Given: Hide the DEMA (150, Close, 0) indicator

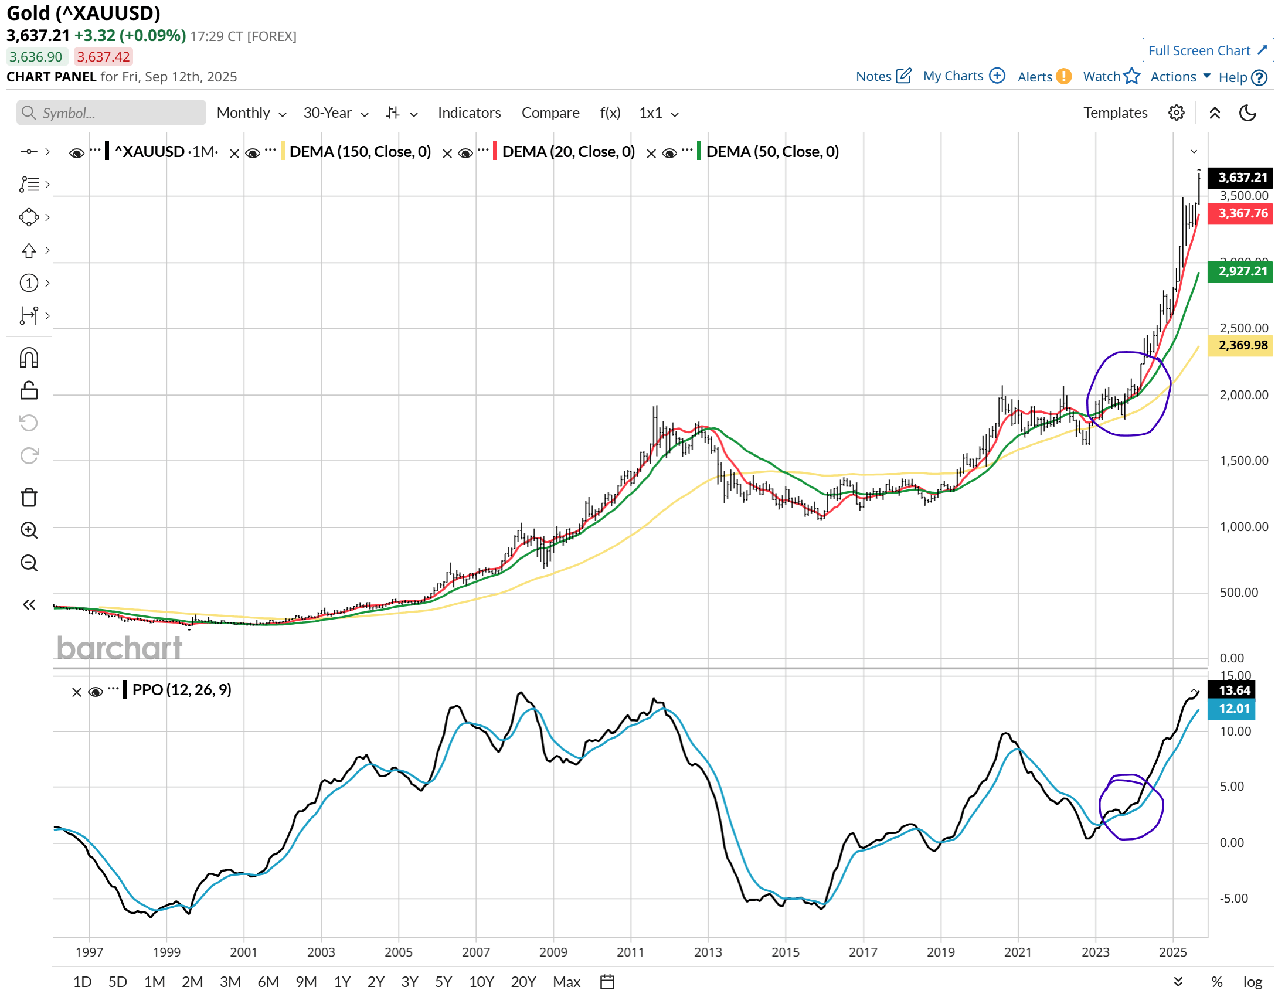Looking at the screenshot, I should [252, 152].
